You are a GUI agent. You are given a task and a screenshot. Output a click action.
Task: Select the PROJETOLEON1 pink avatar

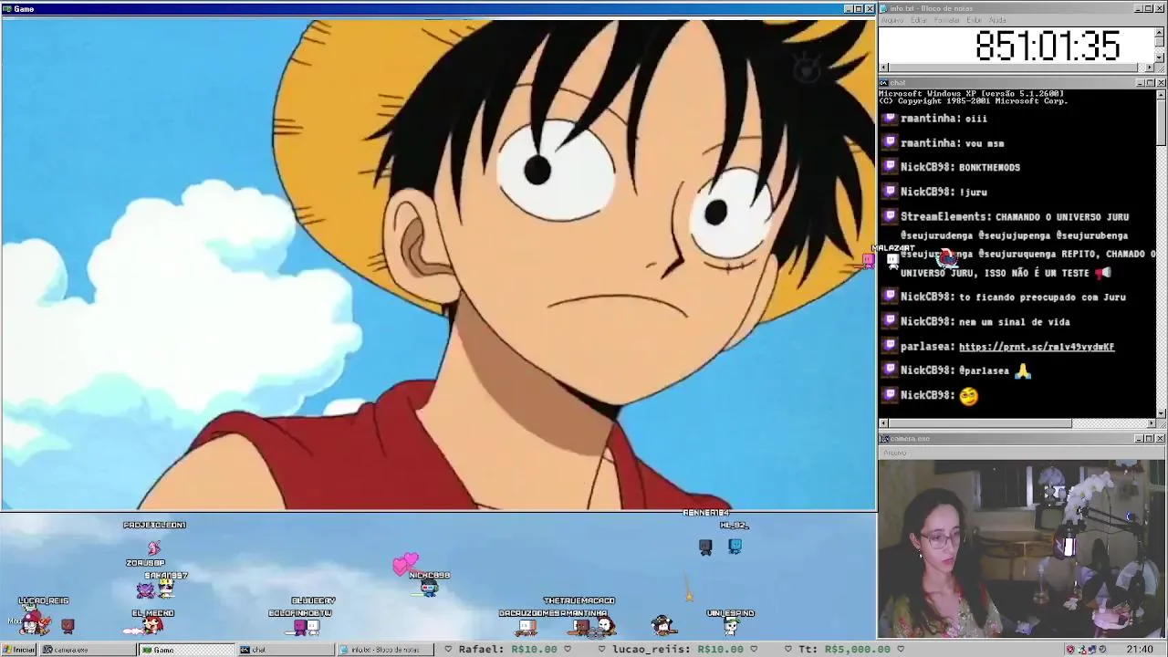[154, 547]
